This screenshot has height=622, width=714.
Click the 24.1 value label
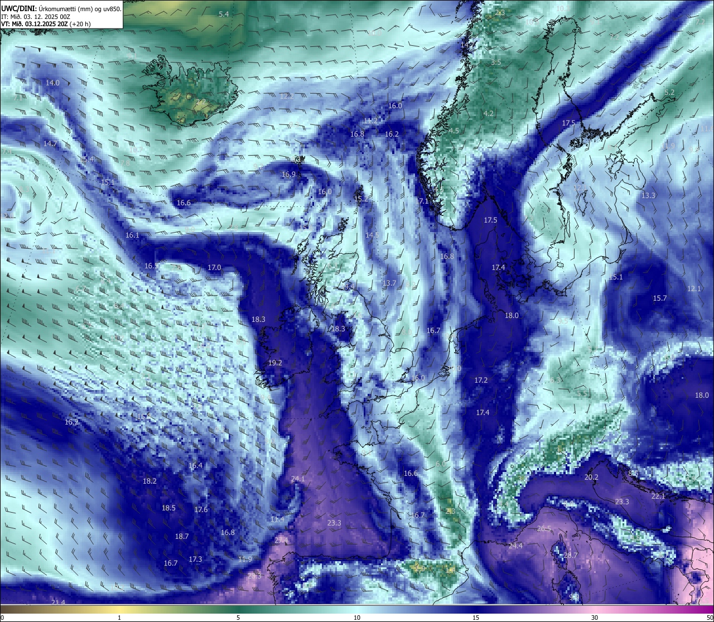point(298,479)
